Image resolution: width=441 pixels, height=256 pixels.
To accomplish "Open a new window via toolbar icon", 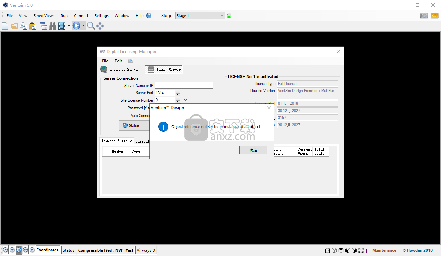I will tap(43, 26).
